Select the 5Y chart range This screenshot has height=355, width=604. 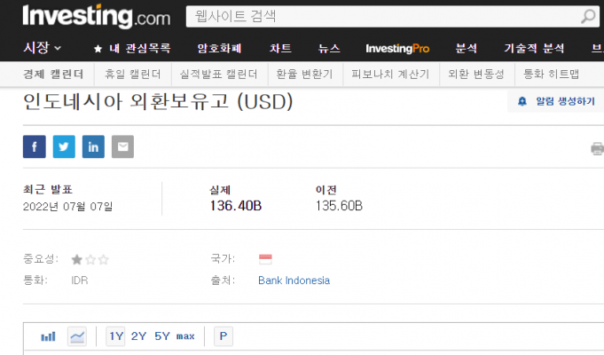coord(161,336)
